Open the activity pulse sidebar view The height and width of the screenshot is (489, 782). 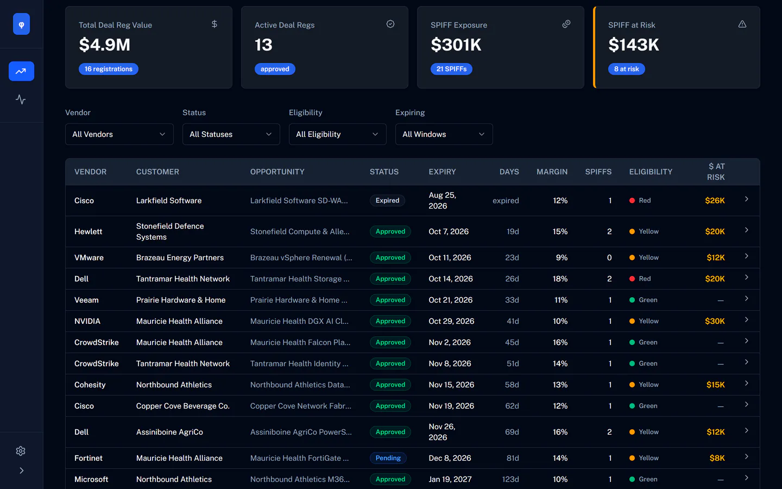coord(21,99)
